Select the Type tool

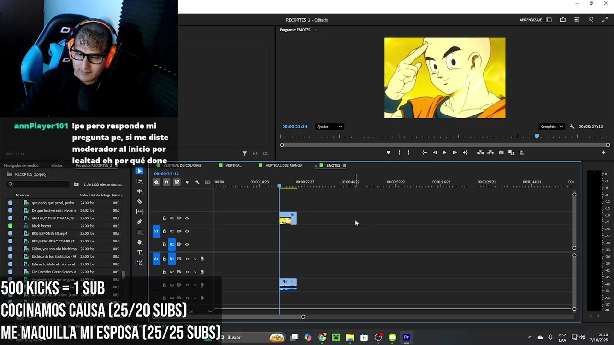(139, 253)
